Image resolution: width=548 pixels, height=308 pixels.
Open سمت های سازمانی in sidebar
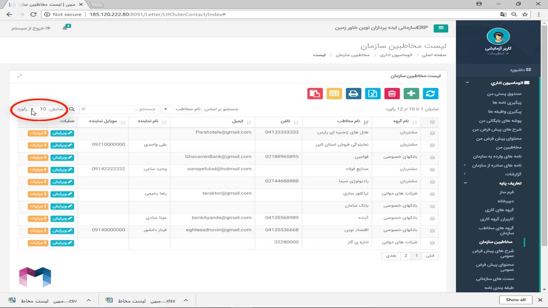point(495,278)
